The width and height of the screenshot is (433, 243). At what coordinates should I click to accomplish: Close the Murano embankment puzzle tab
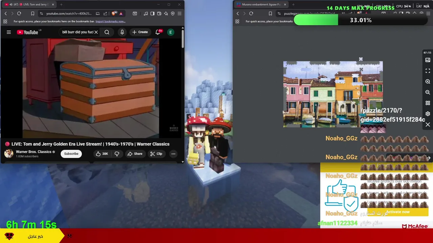[285, 4]
